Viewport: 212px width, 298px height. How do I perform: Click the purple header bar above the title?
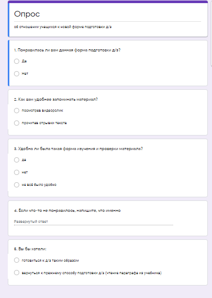click(108, 2)
